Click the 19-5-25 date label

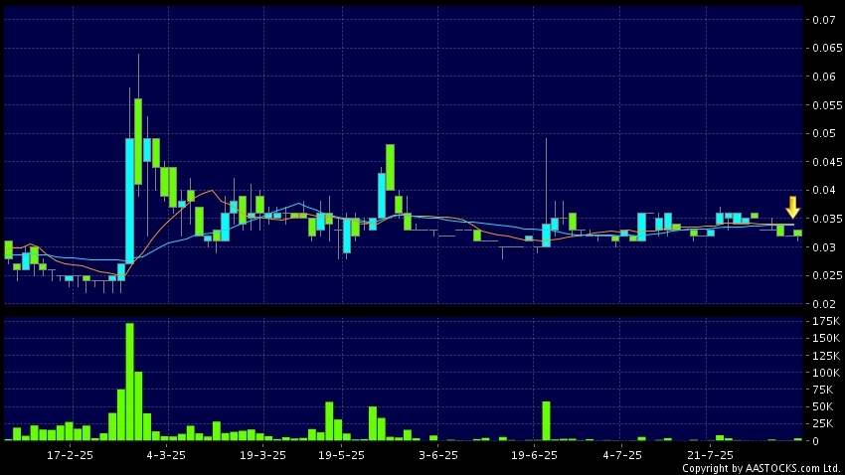(341, 455)
